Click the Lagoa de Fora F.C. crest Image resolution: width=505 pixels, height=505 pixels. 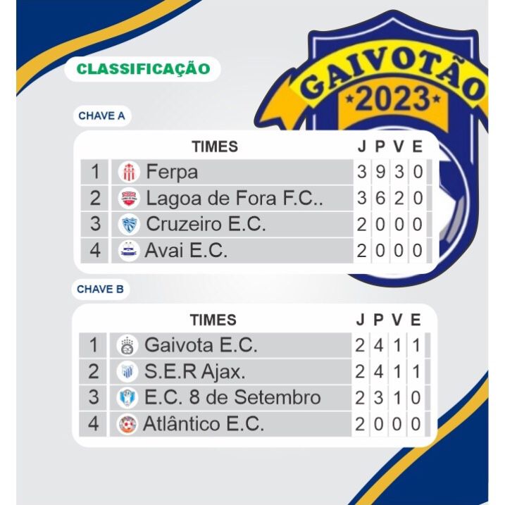[x=129, y=199]
